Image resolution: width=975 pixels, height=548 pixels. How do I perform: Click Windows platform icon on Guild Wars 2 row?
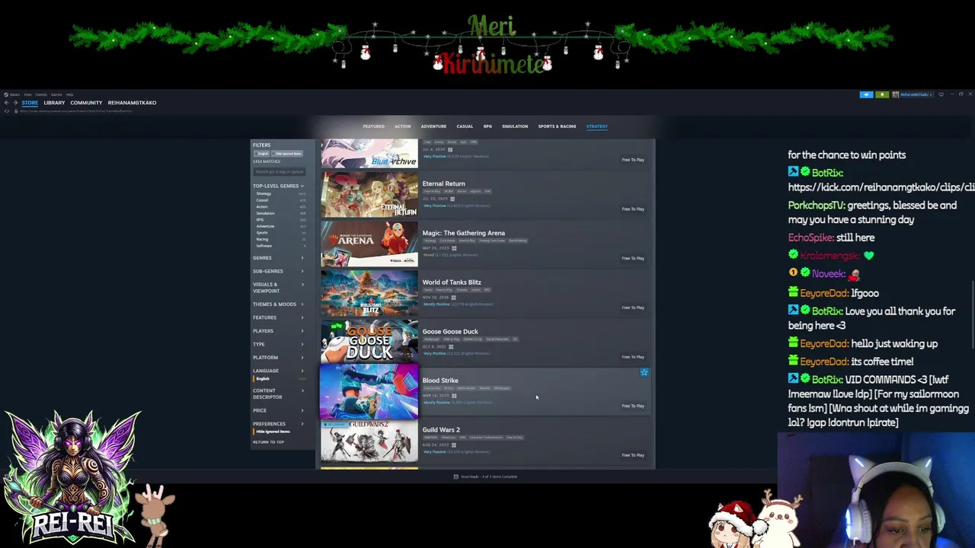[453, 444]
